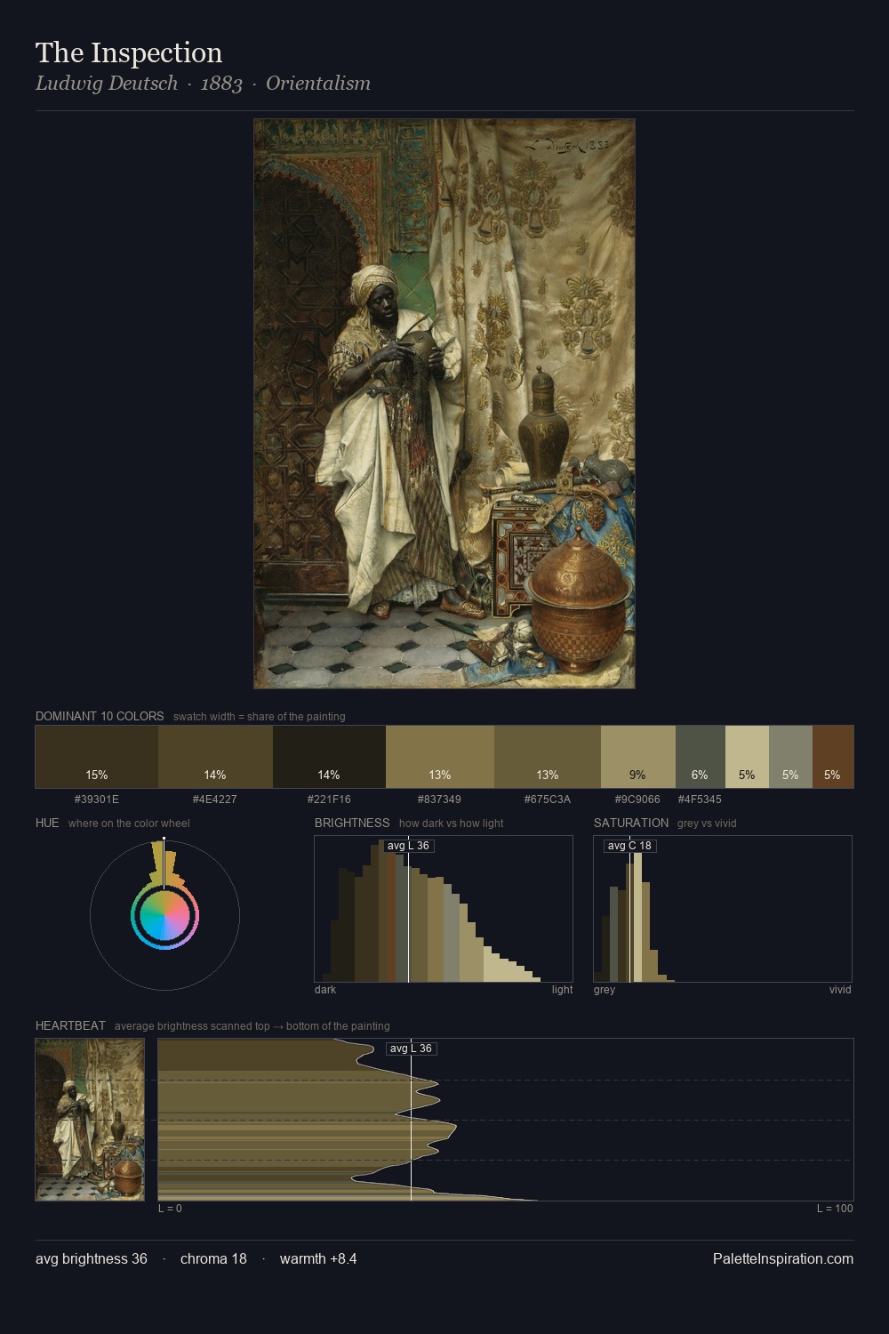
Task: Click "avg brightness 36" in the footer
Action: (x=92, y=1258)
